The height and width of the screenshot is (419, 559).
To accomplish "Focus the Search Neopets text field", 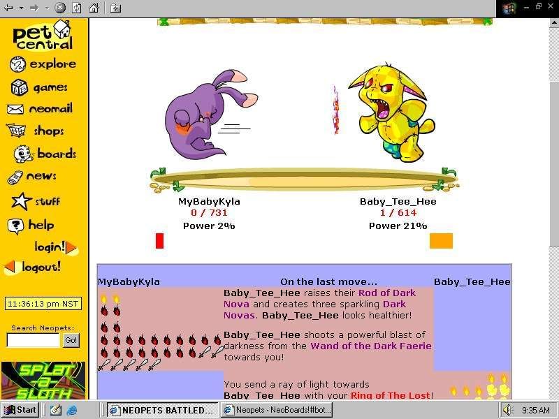I will [33, 340].
